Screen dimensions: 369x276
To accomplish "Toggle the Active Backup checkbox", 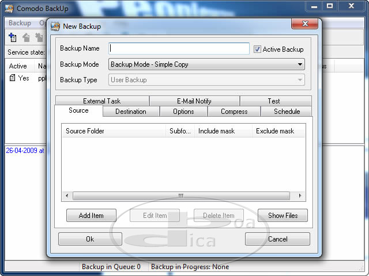I will click(x=258, y=49).
